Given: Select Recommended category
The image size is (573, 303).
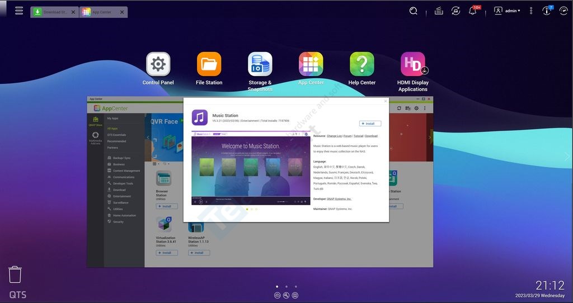Looking at the screenshot, I should (116, 141).
